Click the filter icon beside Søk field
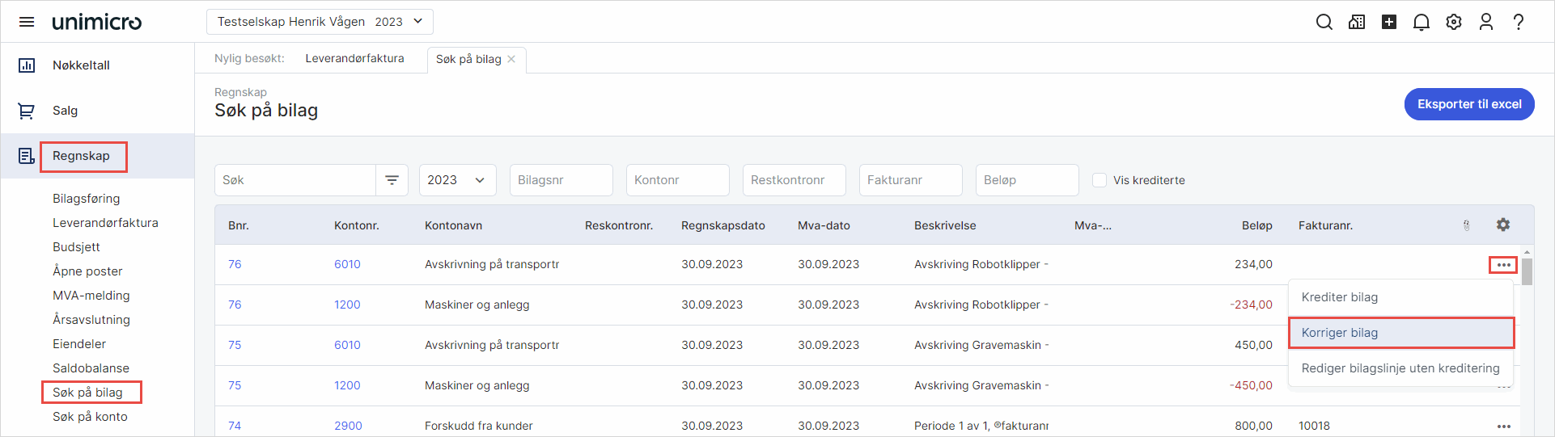Viewport: 1555px width, 437px height. [x=392, y=180]
